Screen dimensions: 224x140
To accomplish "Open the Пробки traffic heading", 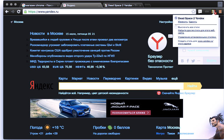I will 99,127.
